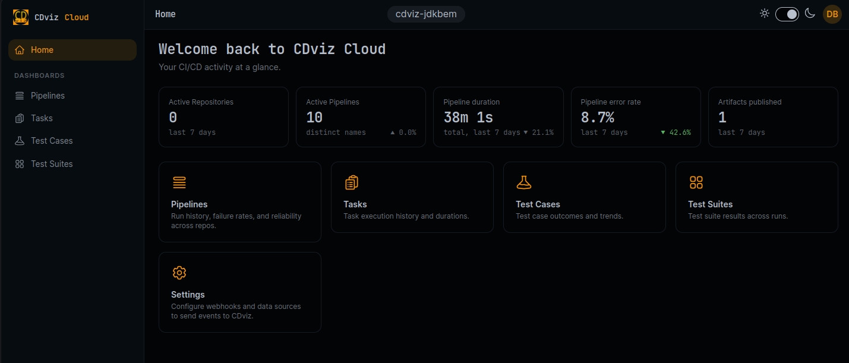Image resolution: width=849 pixels, height=363 pixels.
Task: Open the Settings card title
Action: 188,295
